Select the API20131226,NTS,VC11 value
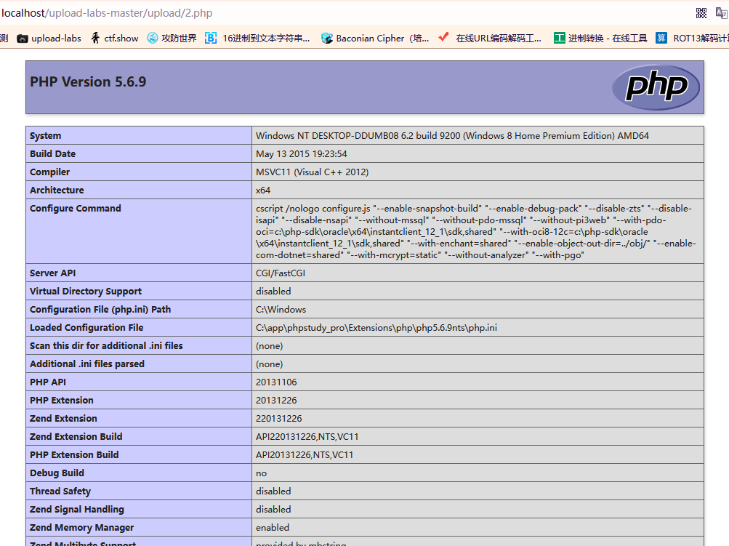Viewport: 729px width, 546px height. [305, 455]
